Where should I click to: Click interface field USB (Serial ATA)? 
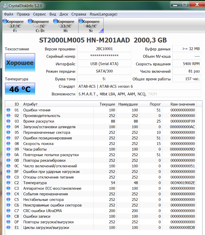pos(104,64)
